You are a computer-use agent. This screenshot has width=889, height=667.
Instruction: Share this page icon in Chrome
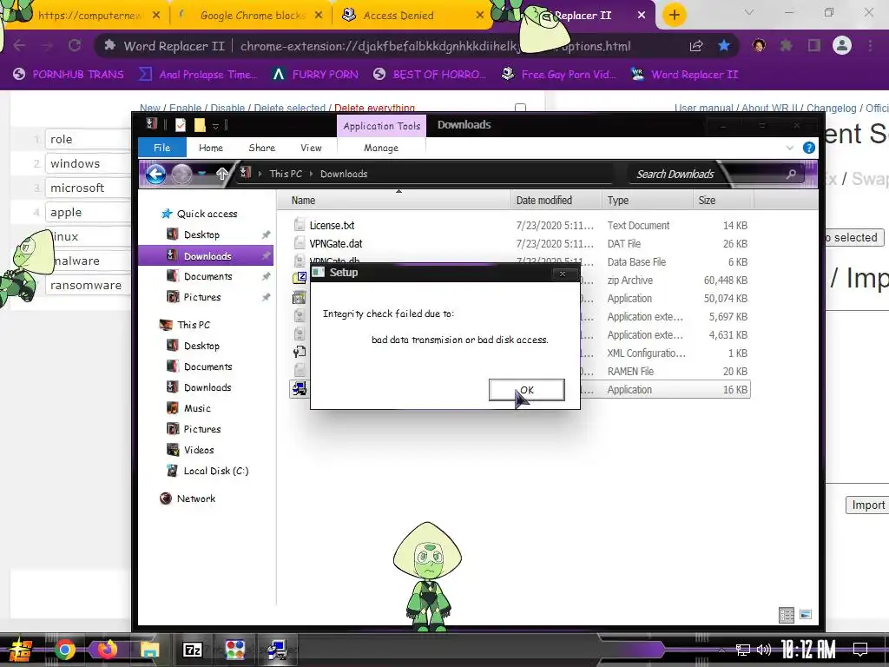coord(696,46)
